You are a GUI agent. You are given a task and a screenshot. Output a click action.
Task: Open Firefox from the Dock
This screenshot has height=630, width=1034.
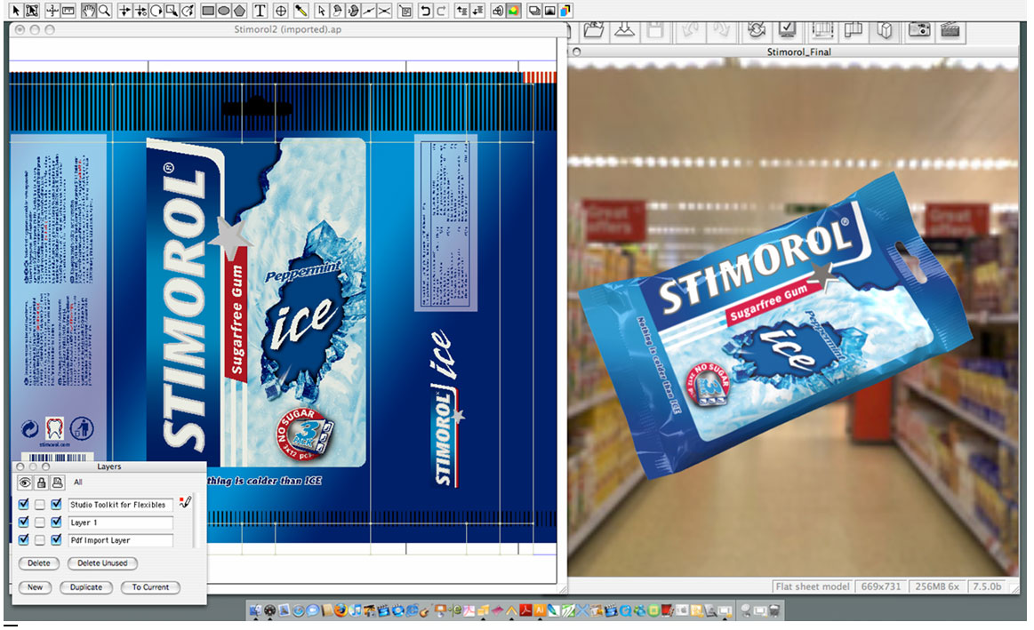341,610
